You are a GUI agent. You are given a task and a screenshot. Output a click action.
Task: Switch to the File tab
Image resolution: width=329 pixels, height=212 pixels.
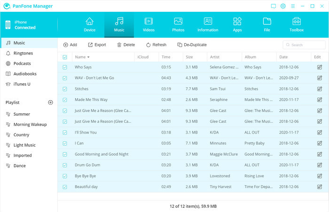point(267,25)
